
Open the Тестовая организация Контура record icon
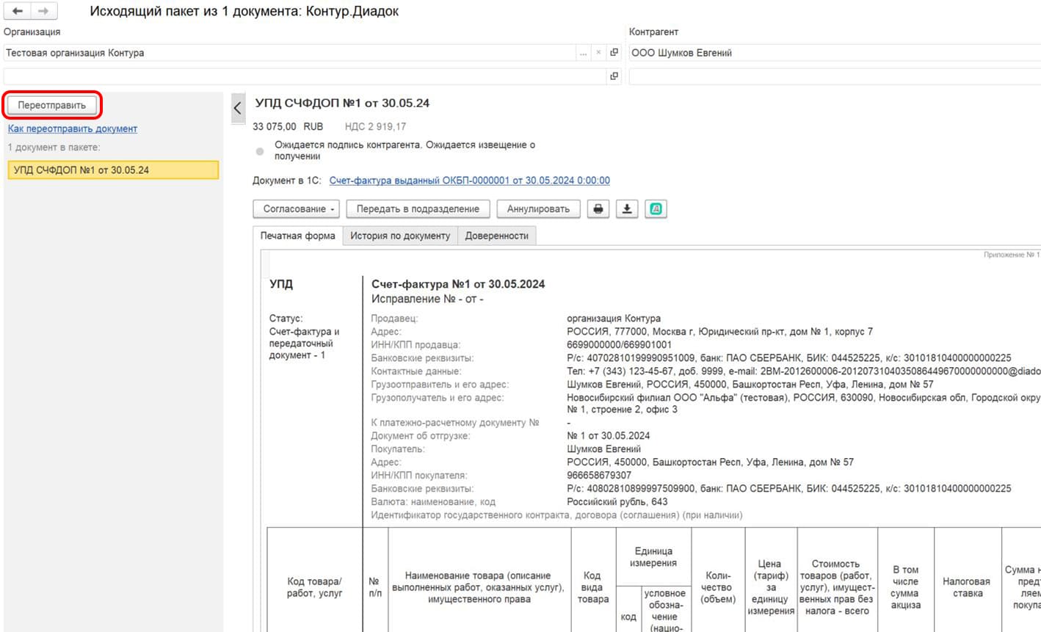pyautogui.click(x=614, y=53)
